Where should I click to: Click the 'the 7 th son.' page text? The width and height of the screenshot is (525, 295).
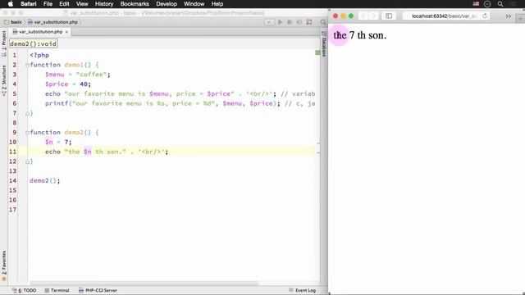360,35
